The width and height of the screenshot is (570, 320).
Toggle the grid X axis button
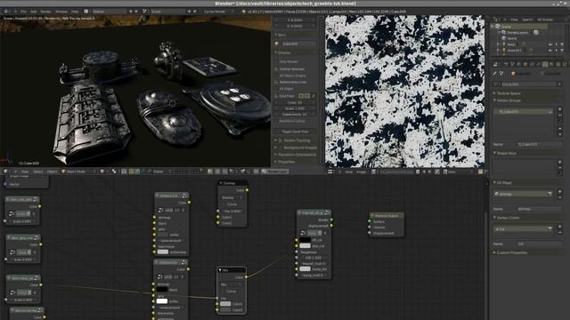coord(301,96)
